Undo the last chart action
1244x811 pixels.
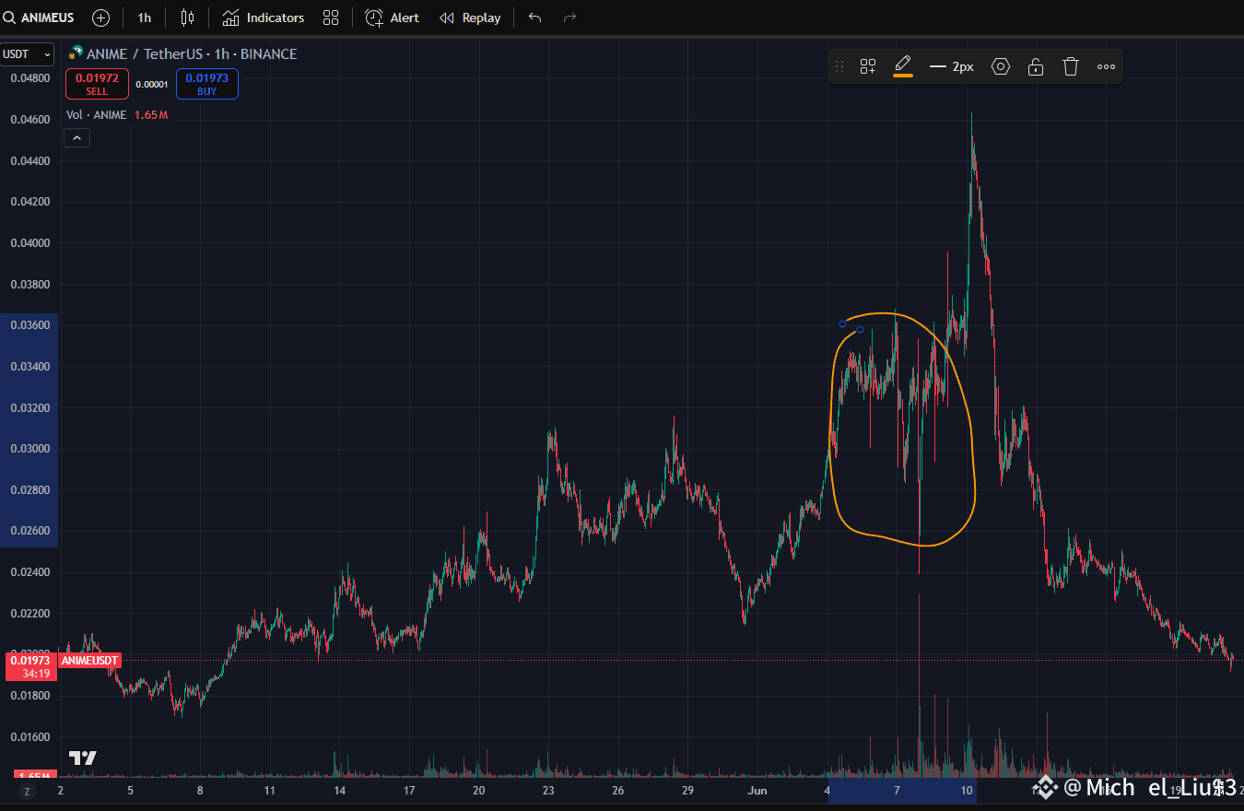535,18
